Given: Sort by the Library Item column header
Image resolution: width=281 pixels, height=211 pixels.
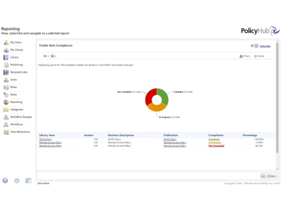Looking at the screenshot, I should click(47, 135).
